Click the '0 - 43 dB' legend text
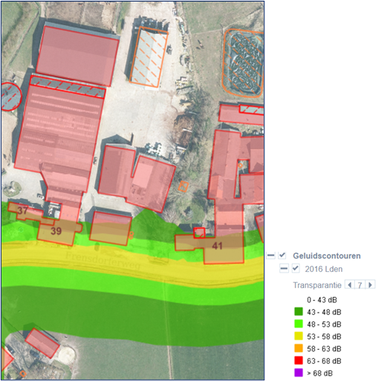390x381 pixels. click(x=322, y=300)
